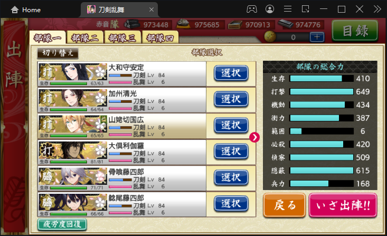Select 大和守安定 with 選択 button
This screenshot has height=236, width=387.
(x=231, y=73)
